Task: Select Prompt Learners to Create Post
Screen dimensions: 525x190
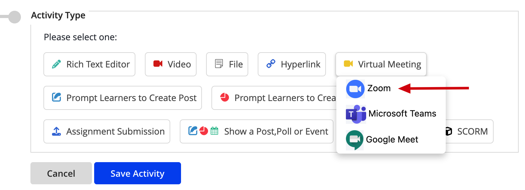Action: click(123, 98)
